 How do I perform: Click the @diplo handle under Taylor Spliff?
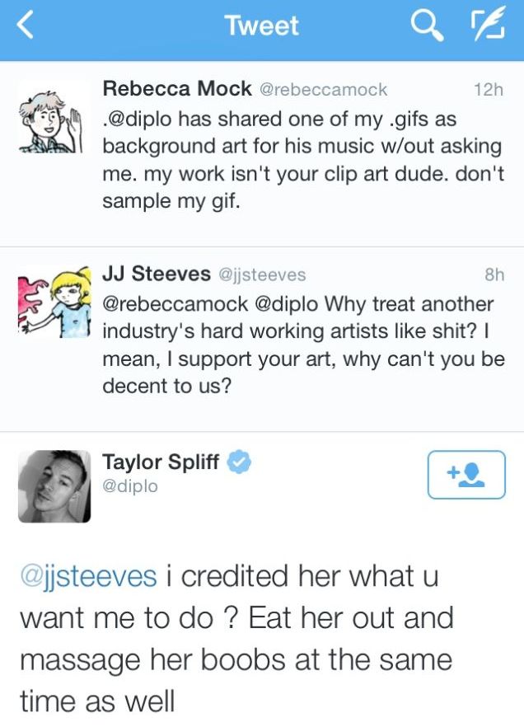(x=129, y=486)
